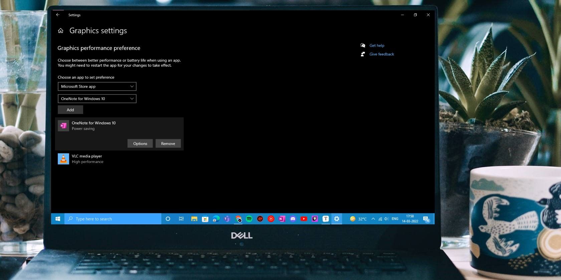
Task: Open the volume control in the tray
Action: tap(386, 219)
